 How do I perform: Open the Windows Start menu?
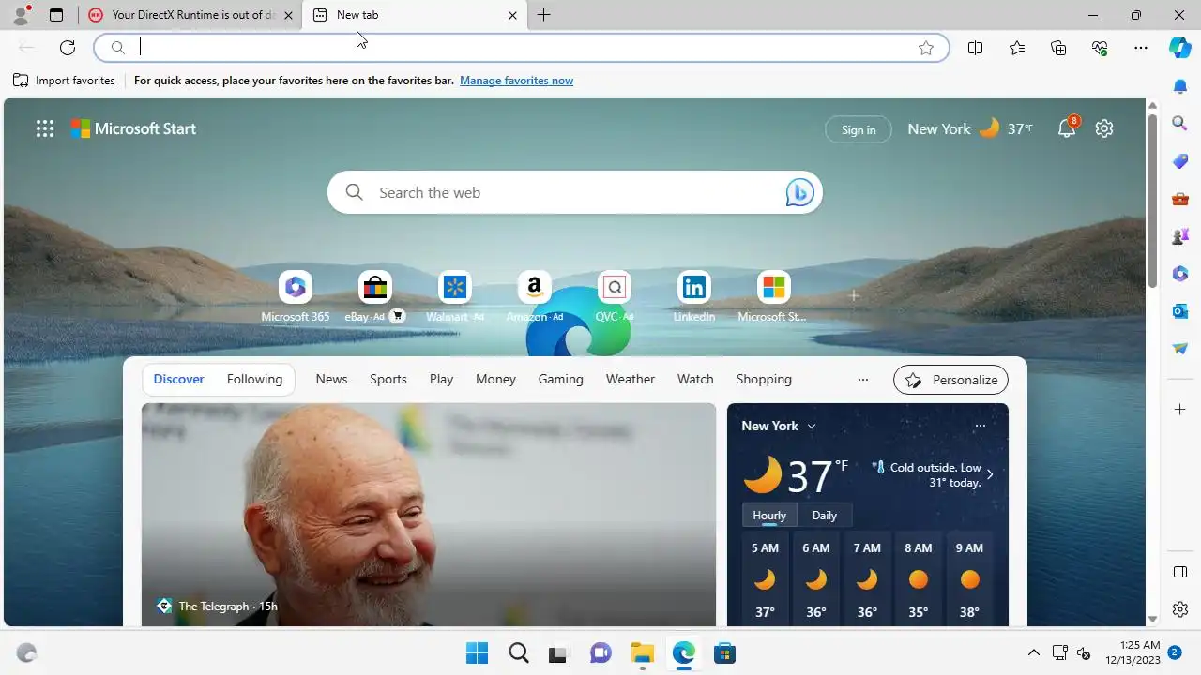[x=477, y=652]
